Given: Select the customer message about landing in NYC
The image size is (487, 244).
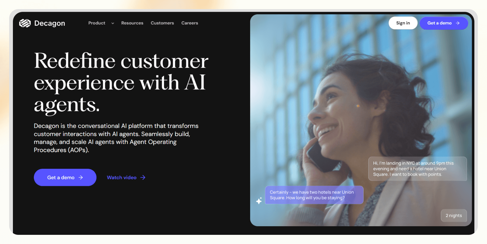Looking at the screenshot, I should click(x=418, y=169).
